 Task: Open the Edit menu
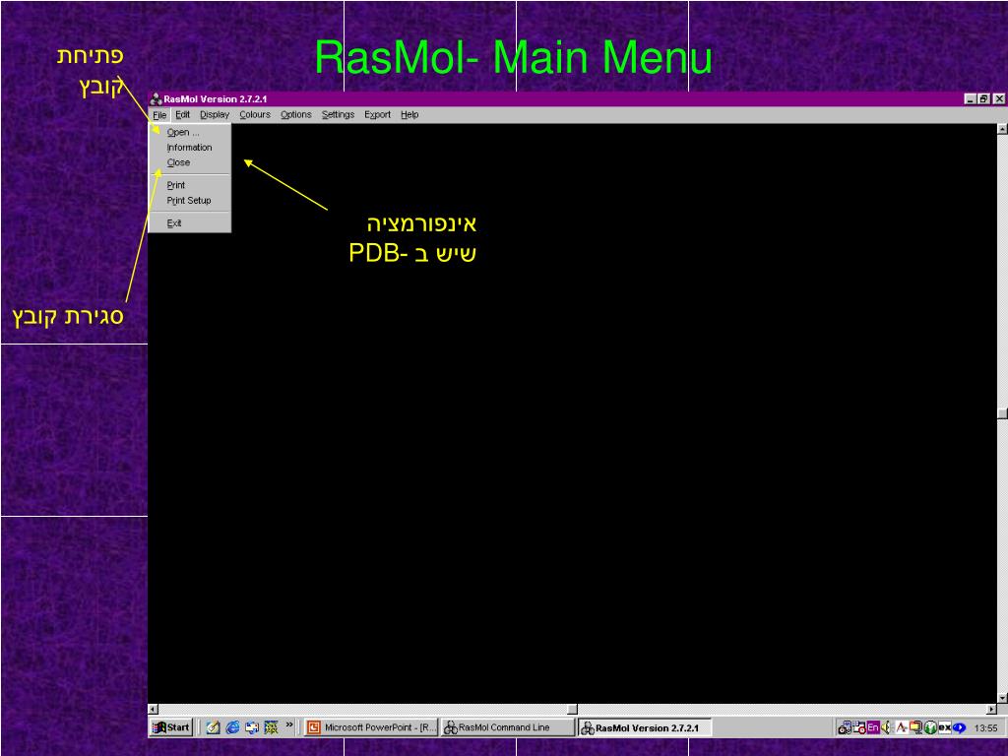pos(182,115)
